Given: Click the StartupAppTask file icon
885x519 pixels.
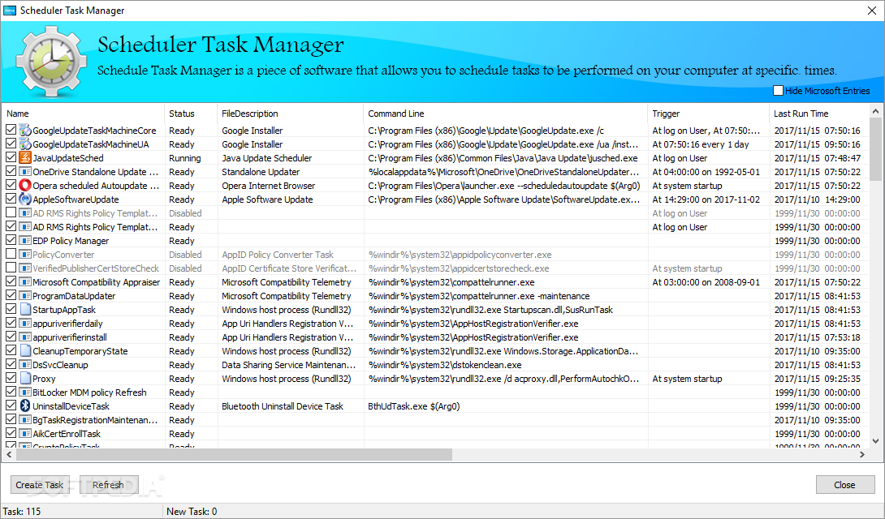Looking at the screenshot, I should (25, 310).
